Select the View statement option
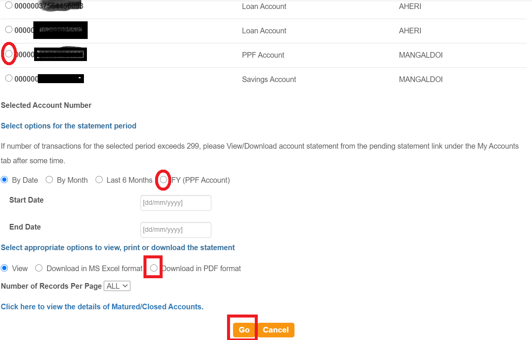Image resolution: width=532 pixels, height=340 pixels. click(x=4, y=268)
